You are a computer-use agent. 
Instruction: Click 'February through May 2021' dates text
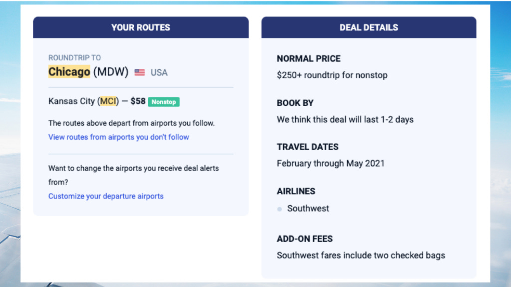point(331,163)
